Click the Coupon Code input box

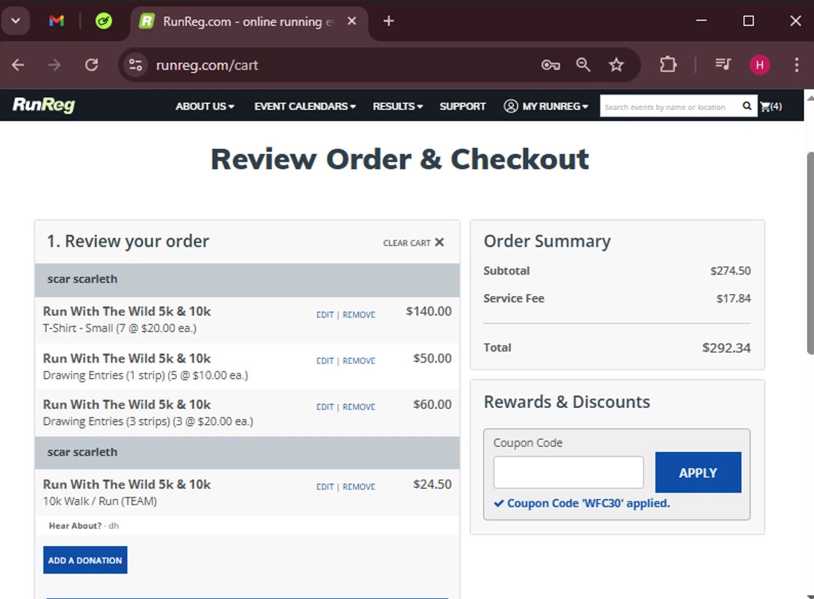[569, 472]
